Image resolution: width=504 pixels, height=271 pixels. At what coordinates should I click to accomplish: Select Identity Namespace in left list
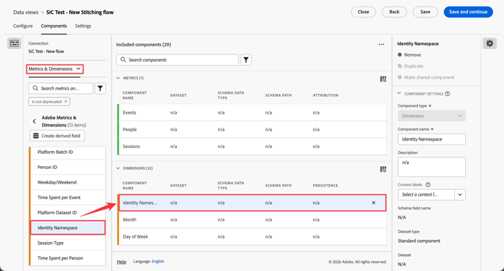click(x=67, y=227)
